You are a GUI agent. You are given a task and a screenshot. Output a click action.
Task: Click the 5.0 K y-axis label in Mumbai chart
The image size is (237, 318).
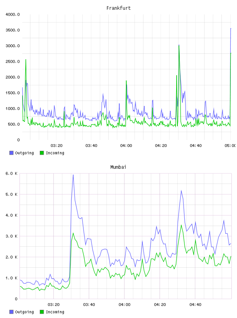coord(11,194)
